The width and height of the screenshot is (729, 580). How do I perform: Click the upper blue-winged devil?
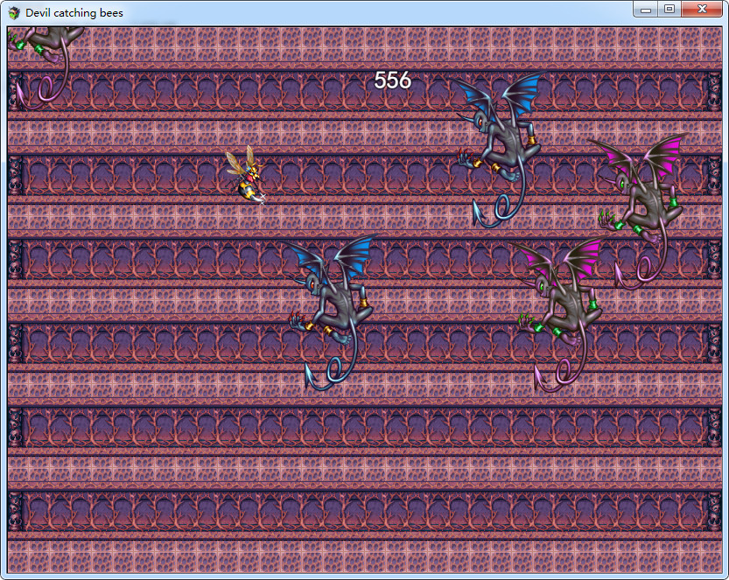[499, 150]
